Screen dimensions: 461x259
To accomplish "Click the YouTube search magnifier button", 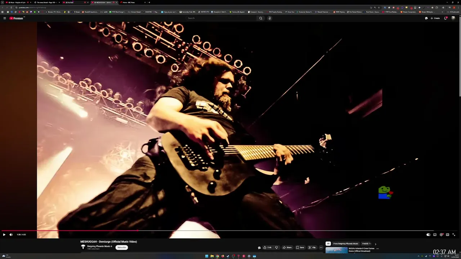I will pyautogui.click(x=261, y=18).
